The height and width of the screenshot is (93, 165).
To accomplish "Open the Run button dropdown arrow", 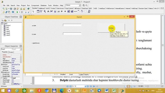I will [x=20, y=12].
